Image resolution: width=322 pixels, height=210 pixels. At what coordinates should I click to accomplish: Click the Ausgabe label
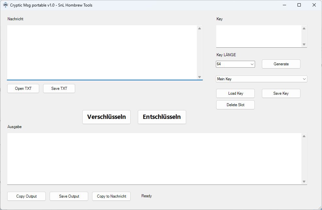(15, 127)
